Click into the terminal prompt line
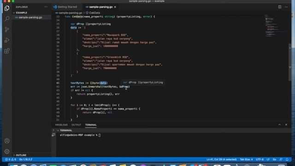This screenshot has width=295, height=166. pyautogui.click(x=80, y=135)
